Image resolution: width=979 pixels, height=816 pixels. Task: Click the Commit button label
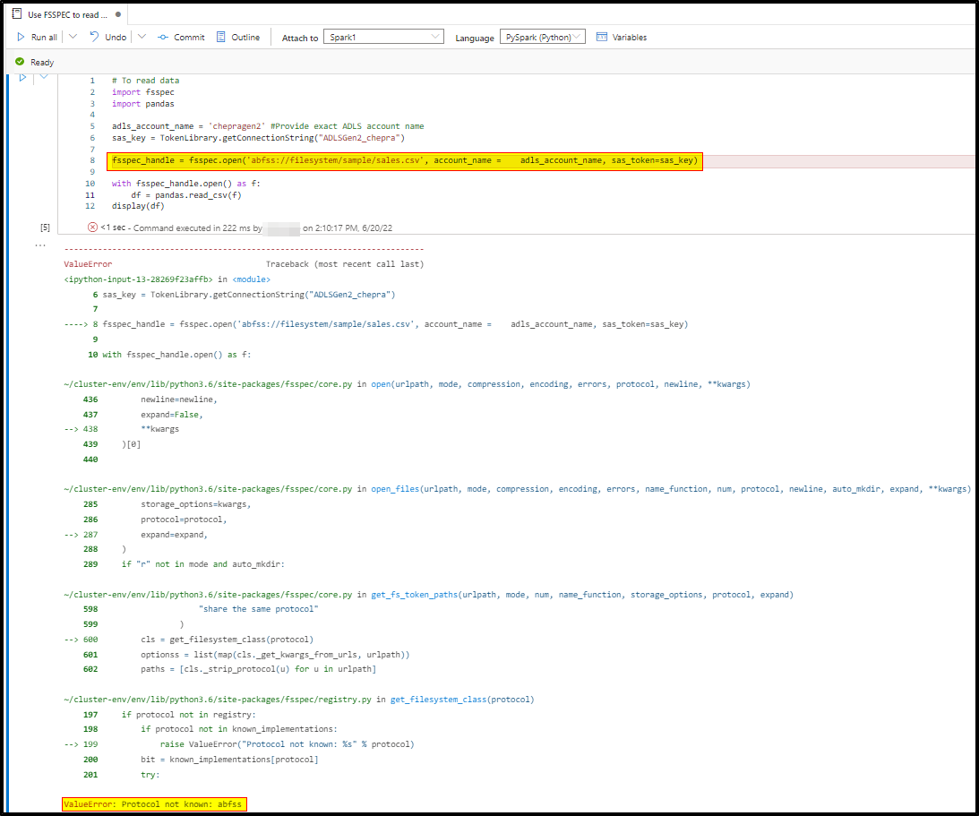coord(189,38)
